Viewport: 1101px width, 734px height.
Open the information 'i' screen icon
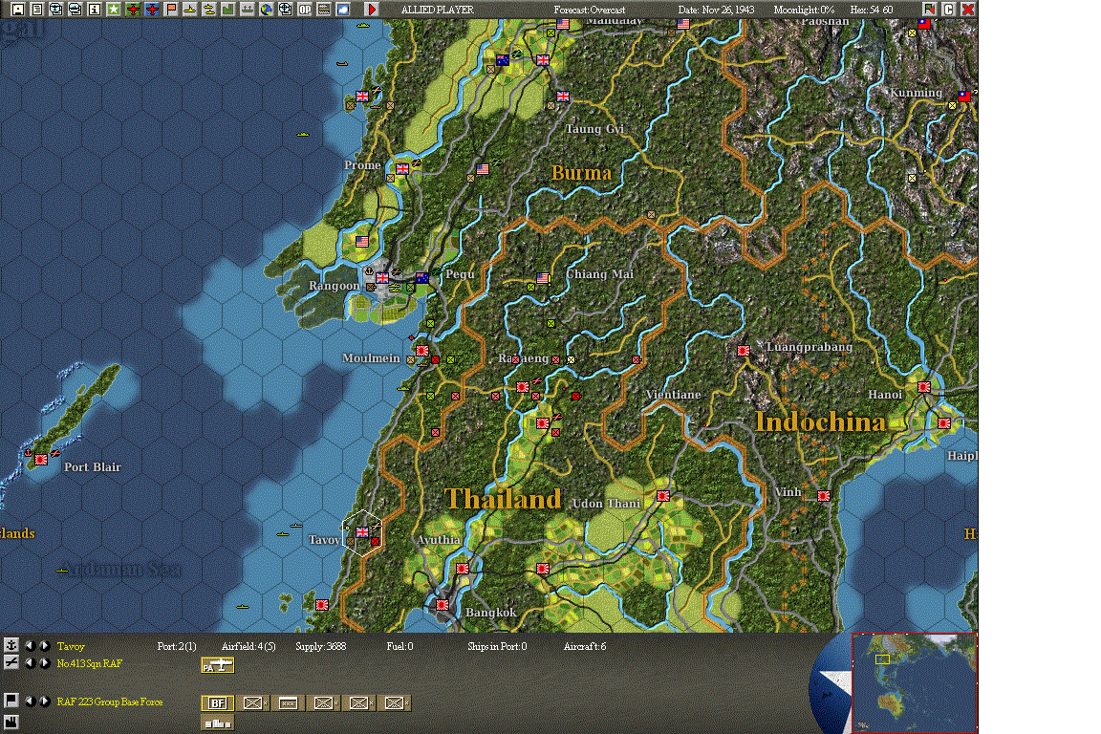click(94, 10)
